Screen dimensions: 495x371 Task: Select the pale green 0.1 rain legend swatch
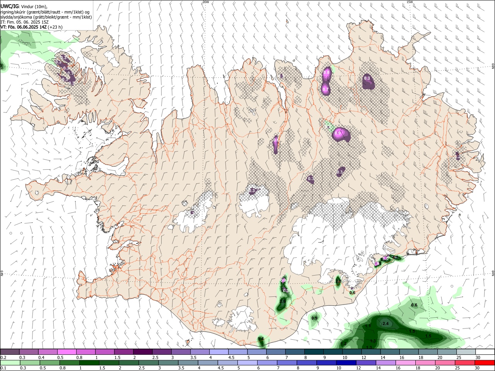10,363
